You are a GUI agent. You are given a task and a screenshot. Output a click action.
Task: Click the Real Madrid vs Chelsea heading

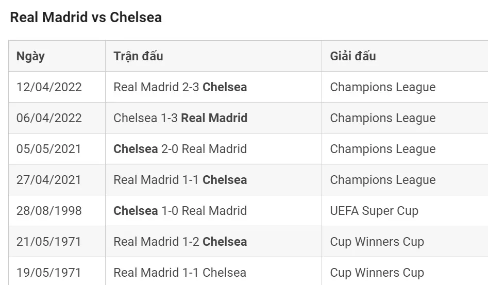point(86,18)
